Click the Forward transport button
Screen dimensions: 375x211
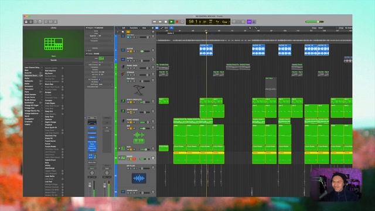(x=160, y=22)
